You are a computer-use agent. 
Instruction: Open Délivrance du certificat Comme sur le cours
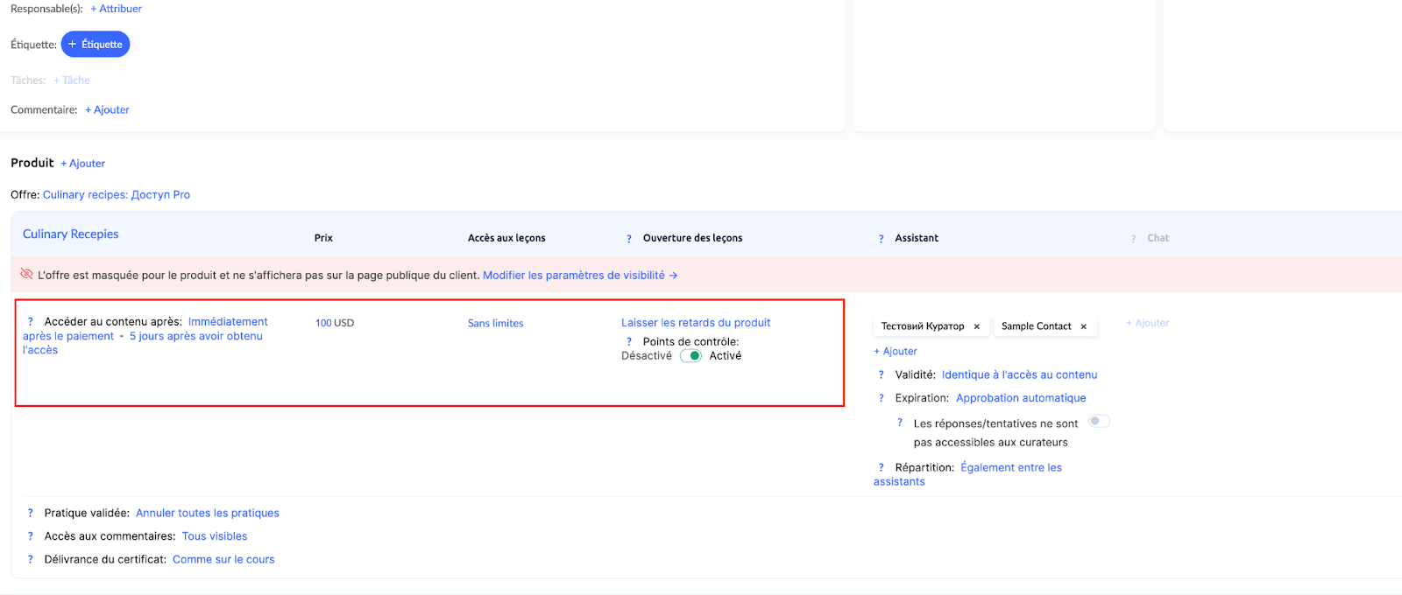(x=223, y=560)
